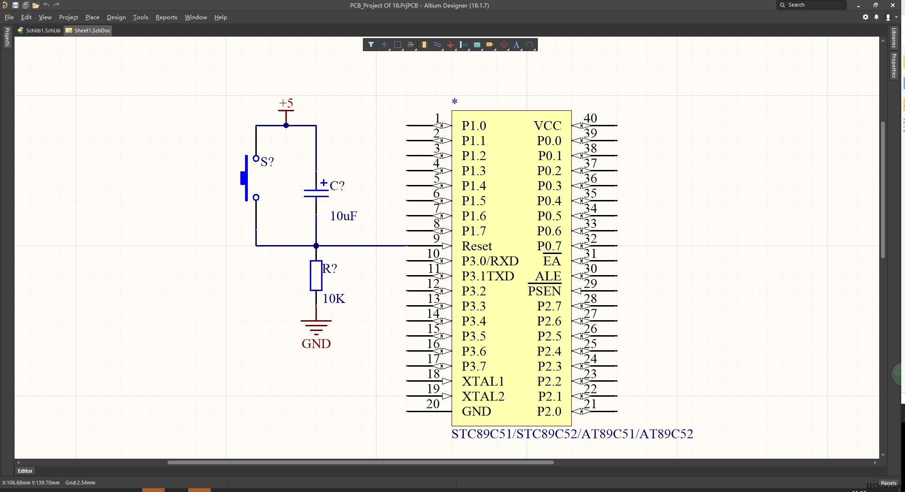Open the Design menu
905x492 pixels.
[x=116, y=17]
